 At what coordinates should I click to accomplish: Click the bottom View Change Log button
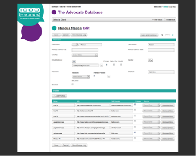pyautogui.click(x=79, y=145)
